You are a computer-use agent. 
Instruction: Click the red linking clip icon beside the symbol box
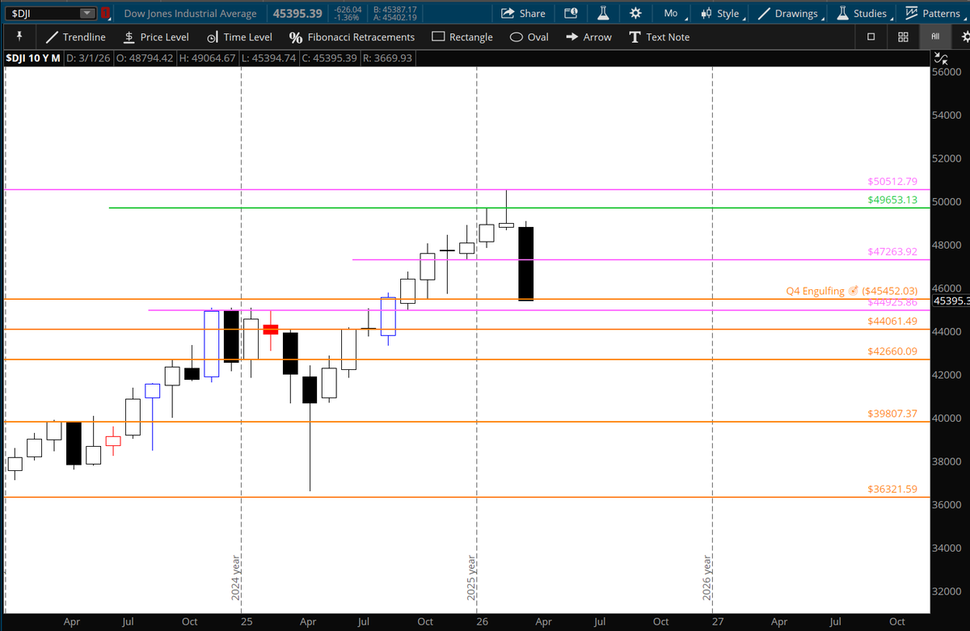pyautogui.click(x=105, y=13)
